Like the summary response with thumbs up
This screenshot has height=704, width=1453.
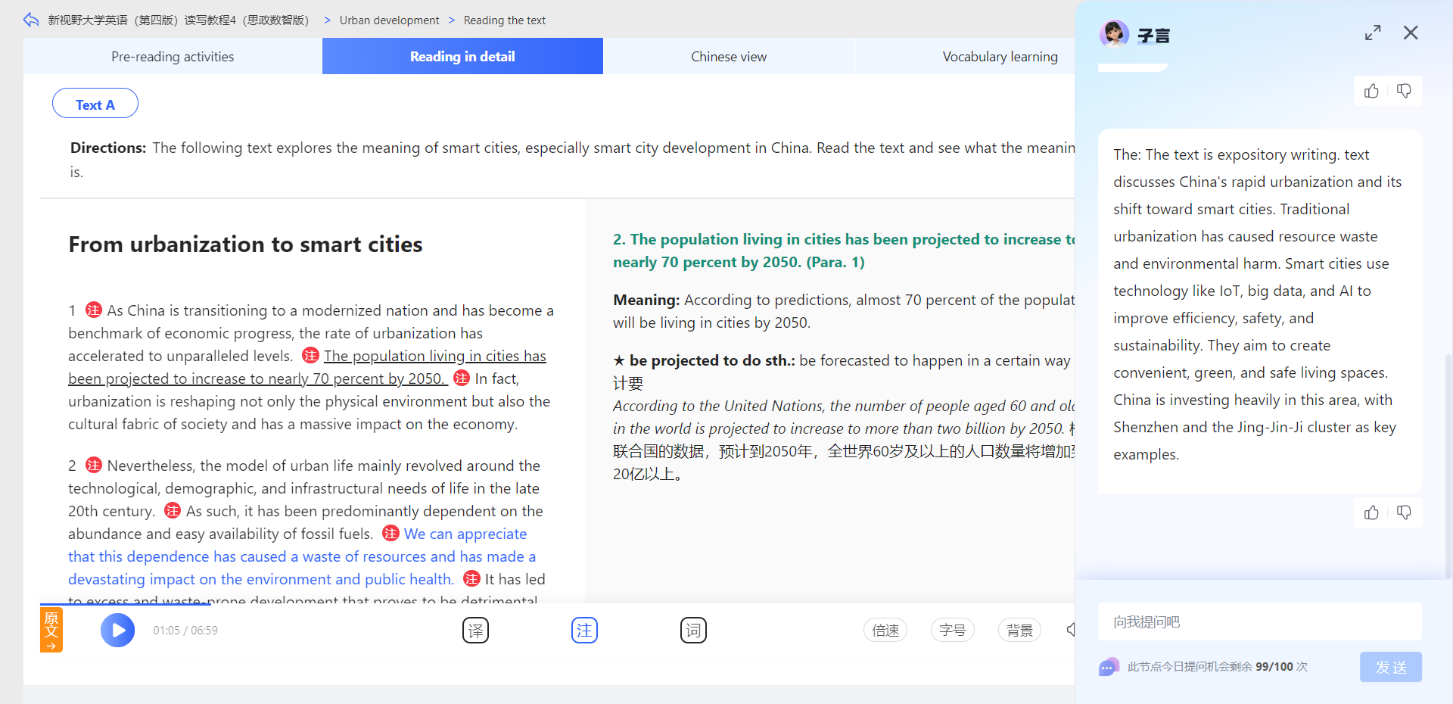1371,512
